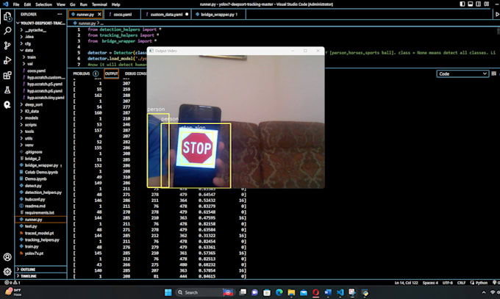The image size is (500, 299).
Task: Open the Manage gear settings icon
Action: pyautogui.click(x=7, y=273)
